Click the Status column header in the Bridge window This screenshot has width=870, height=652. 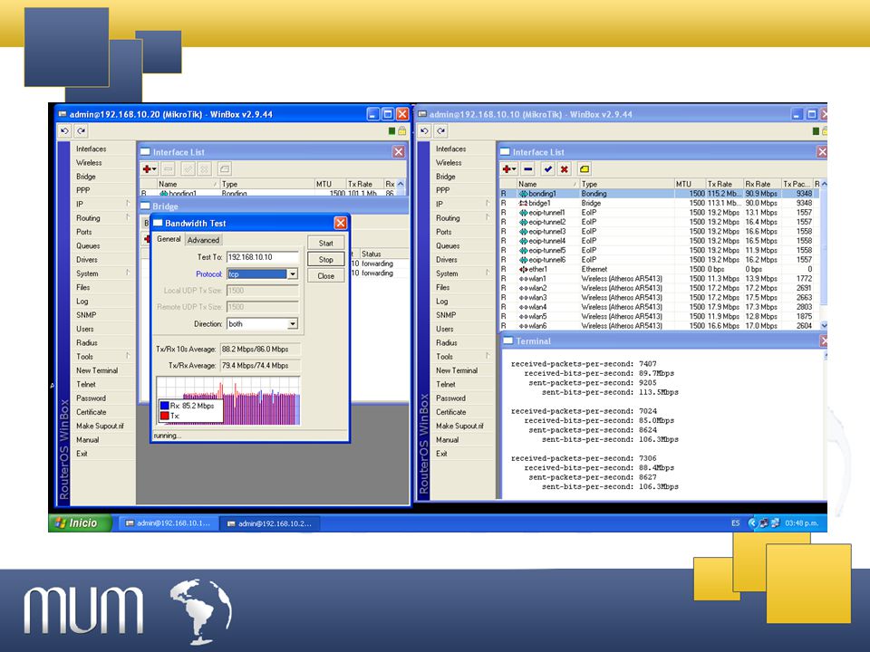[x=384, y=254]
